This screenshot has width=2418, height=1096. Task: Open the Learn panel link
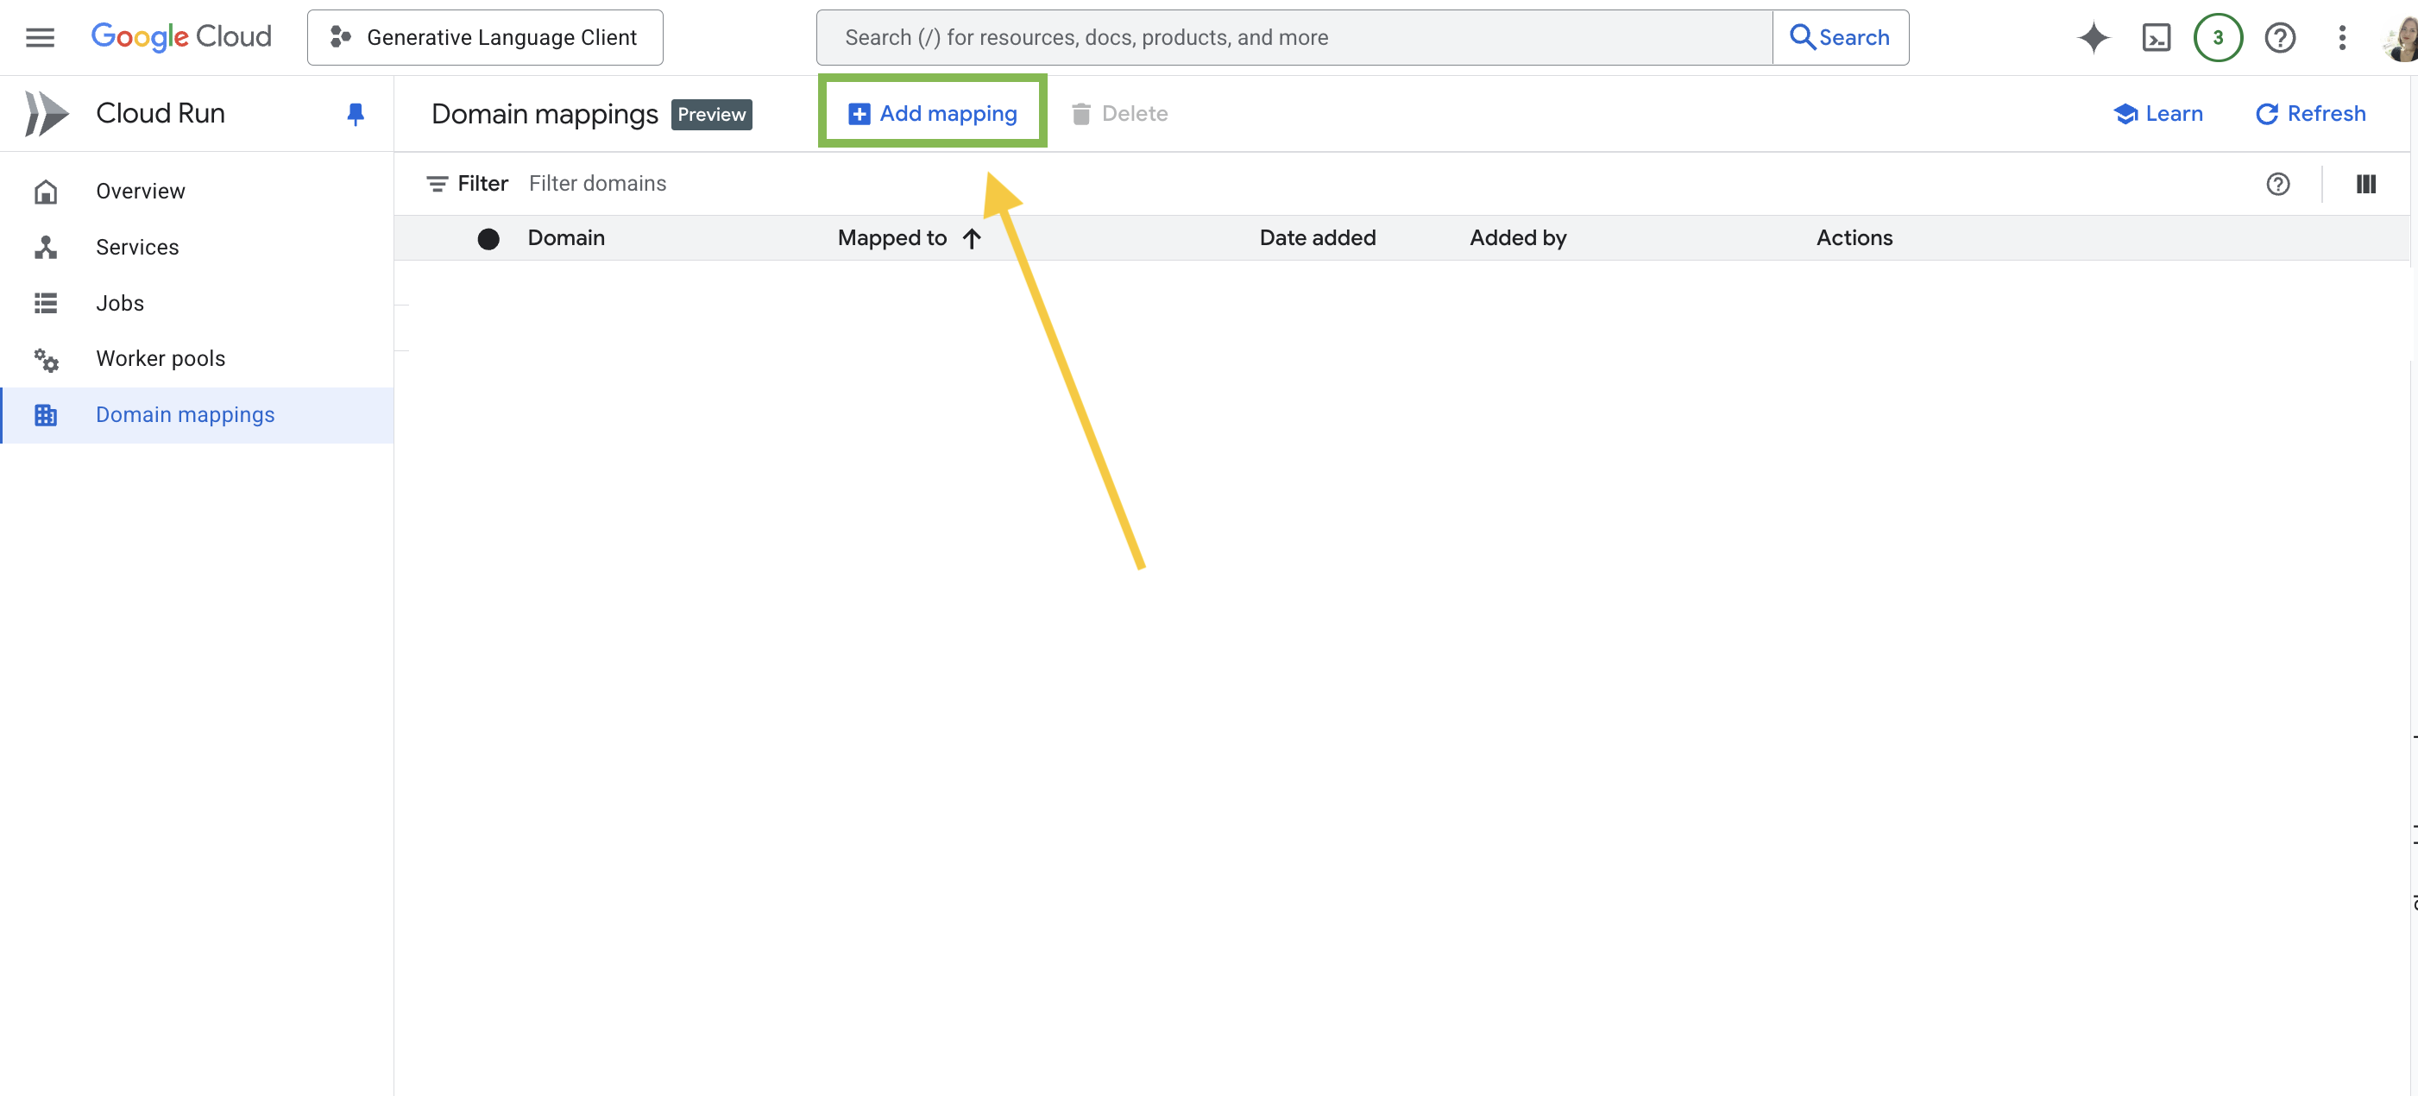[2157, 114]
